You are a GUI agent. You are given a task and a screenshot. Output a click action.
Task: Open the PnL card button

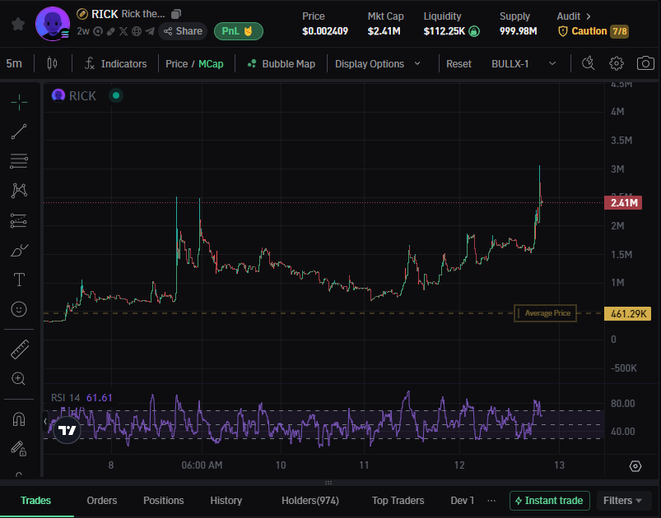pos(238,31)
